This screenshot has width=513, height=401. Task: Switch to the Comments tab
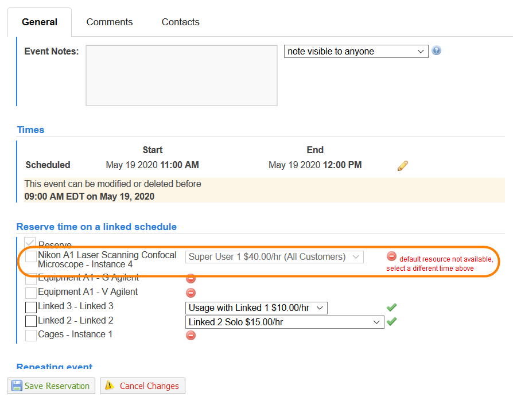[110, 22]
